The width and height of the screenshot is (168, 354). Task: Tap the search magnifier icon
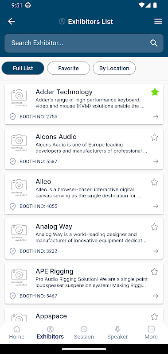click(x=154, y=43)
